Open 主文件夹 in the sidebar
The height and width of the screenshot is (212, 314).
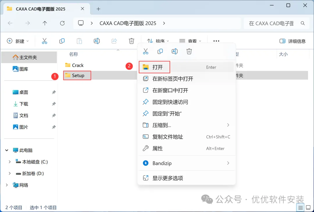pyautogui.click(x=29, y=57)
